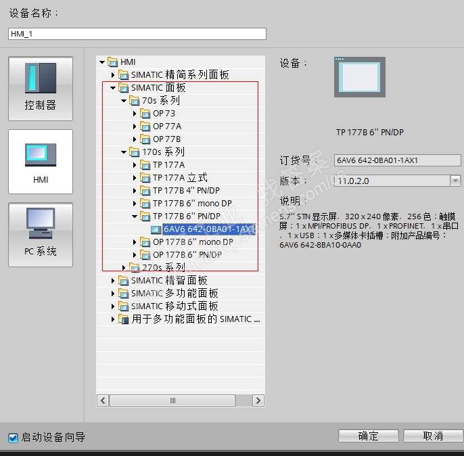This screenshot has height=456, width=464.
Task: Click the 70s 系列 folder icon
Action: 135,101
